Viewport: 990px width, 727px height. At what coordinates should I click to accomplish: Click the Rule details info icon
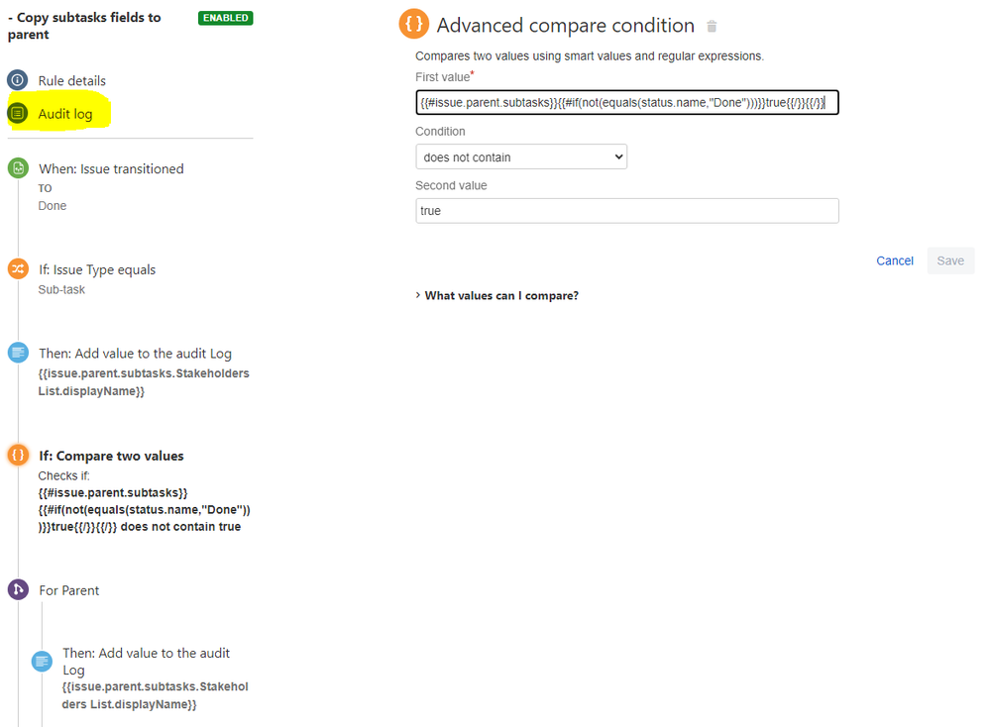(18, 80)
